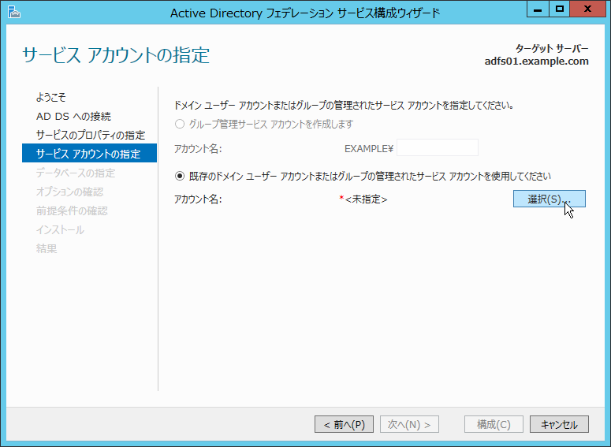
Task: Select インストール step in sidebar
Action: pyautogui.click(x=60, y=230)
